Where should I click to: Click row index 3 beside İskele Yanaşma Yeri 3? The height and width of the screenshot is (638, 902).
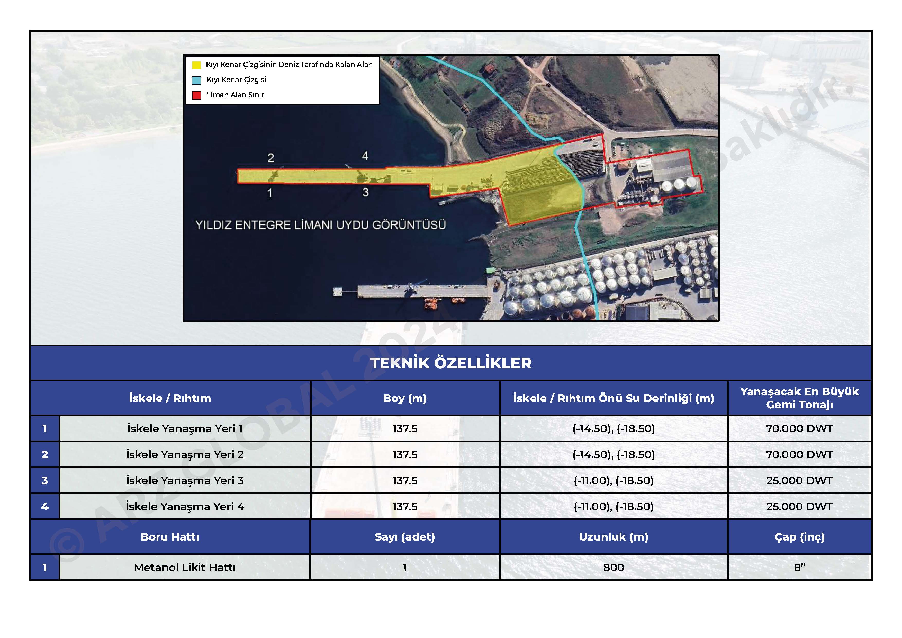(x=45, y=480)
